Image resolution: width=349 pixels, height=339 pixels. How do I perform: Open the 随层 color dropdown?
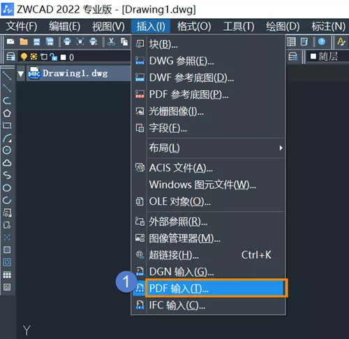pyautogui.click(x=328, y=57)
